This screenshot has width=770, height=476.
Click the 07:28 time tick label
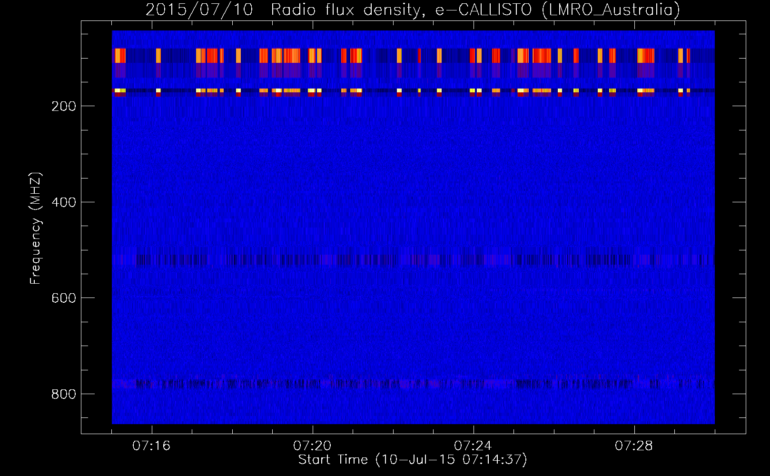[634, 446]
